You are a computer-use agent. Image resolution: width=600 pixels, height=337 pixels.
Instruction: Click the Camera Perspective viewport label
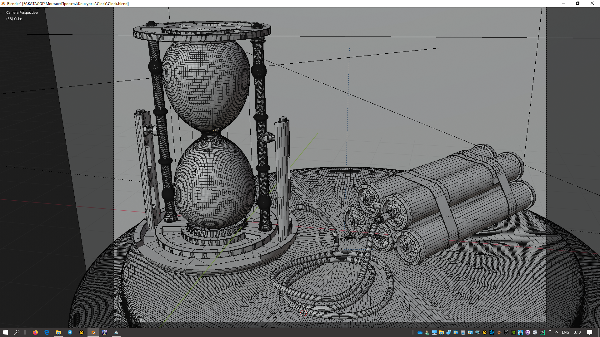[x=22, y=12]
